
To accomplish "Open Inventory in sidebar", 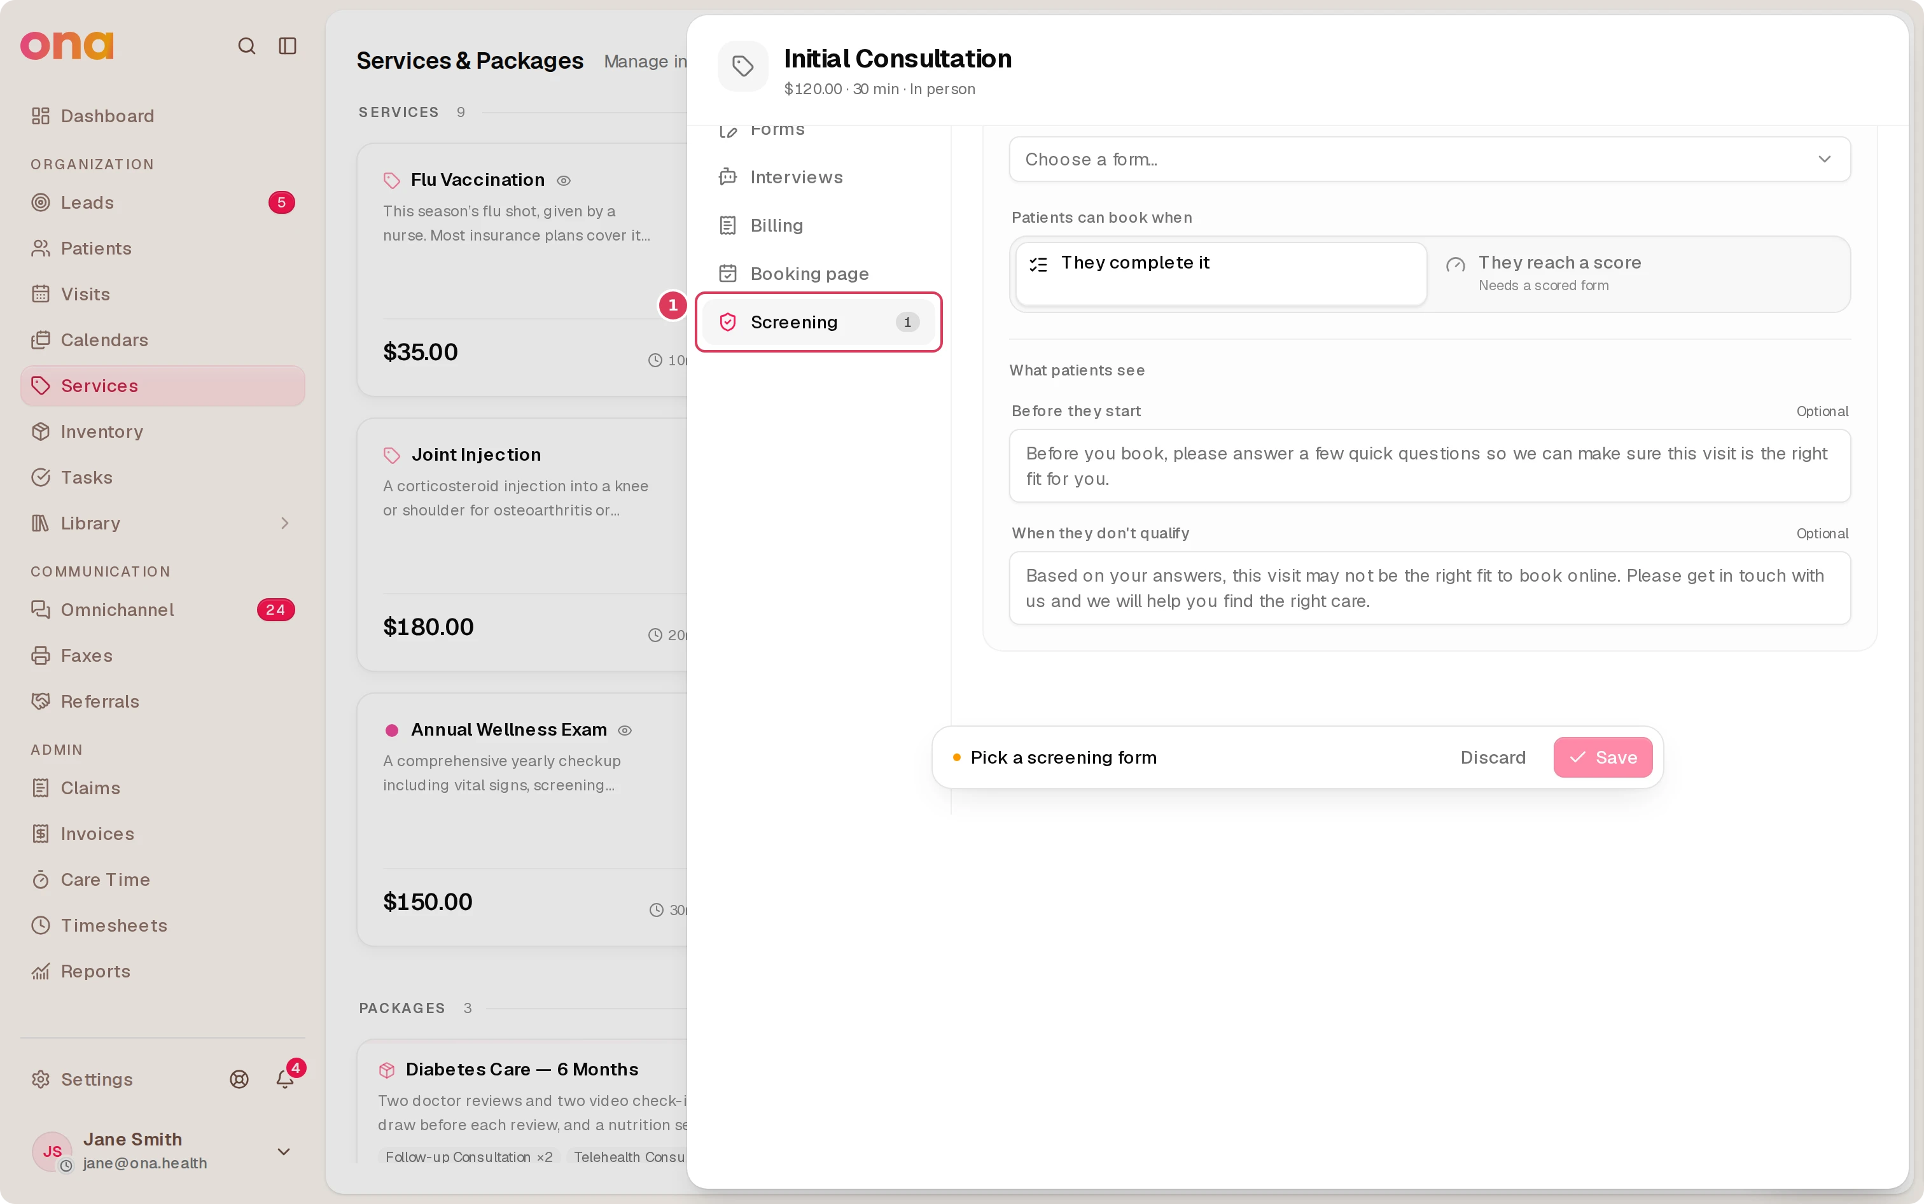I will [x=162, y=431].
